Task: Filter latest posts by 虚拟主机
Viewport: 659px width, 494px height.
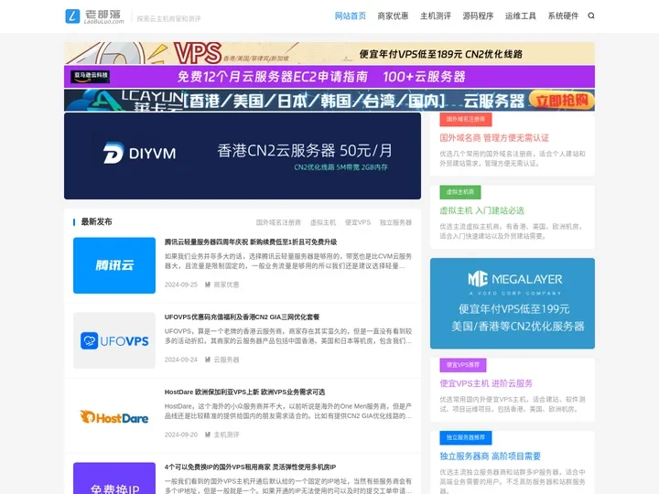Action: click(323, 222)
